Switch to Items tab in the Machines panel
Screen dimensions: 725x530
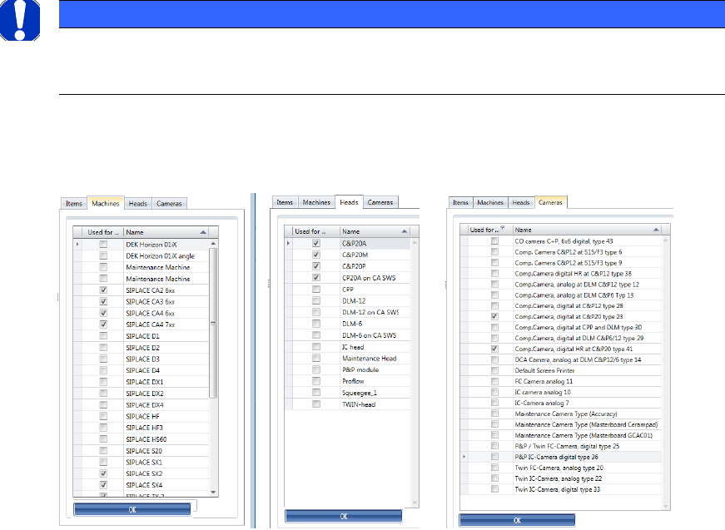point(75,203)
